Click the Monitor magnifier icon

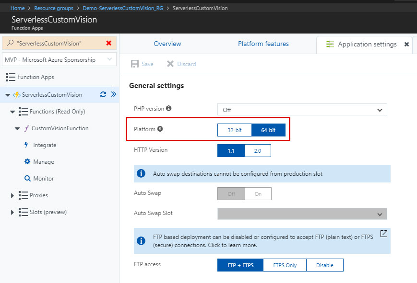tap(27, 179)
